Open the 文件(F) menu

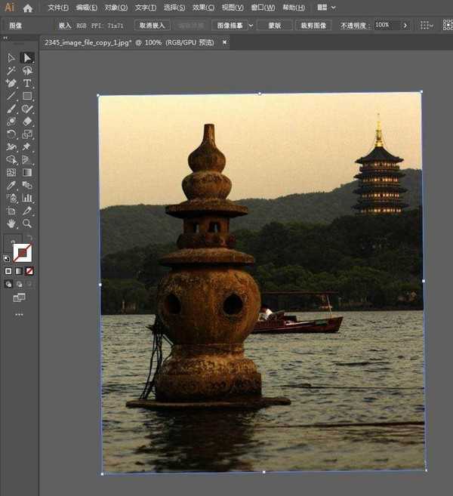(x=57, y=8)
